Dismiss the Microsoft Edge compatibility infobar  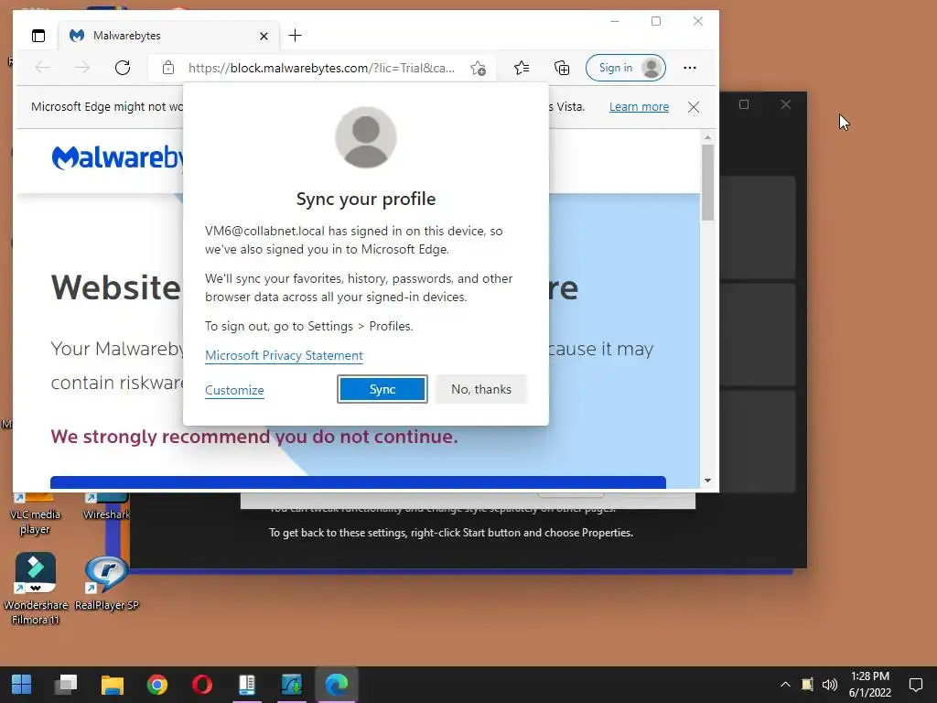click(694, 107)
